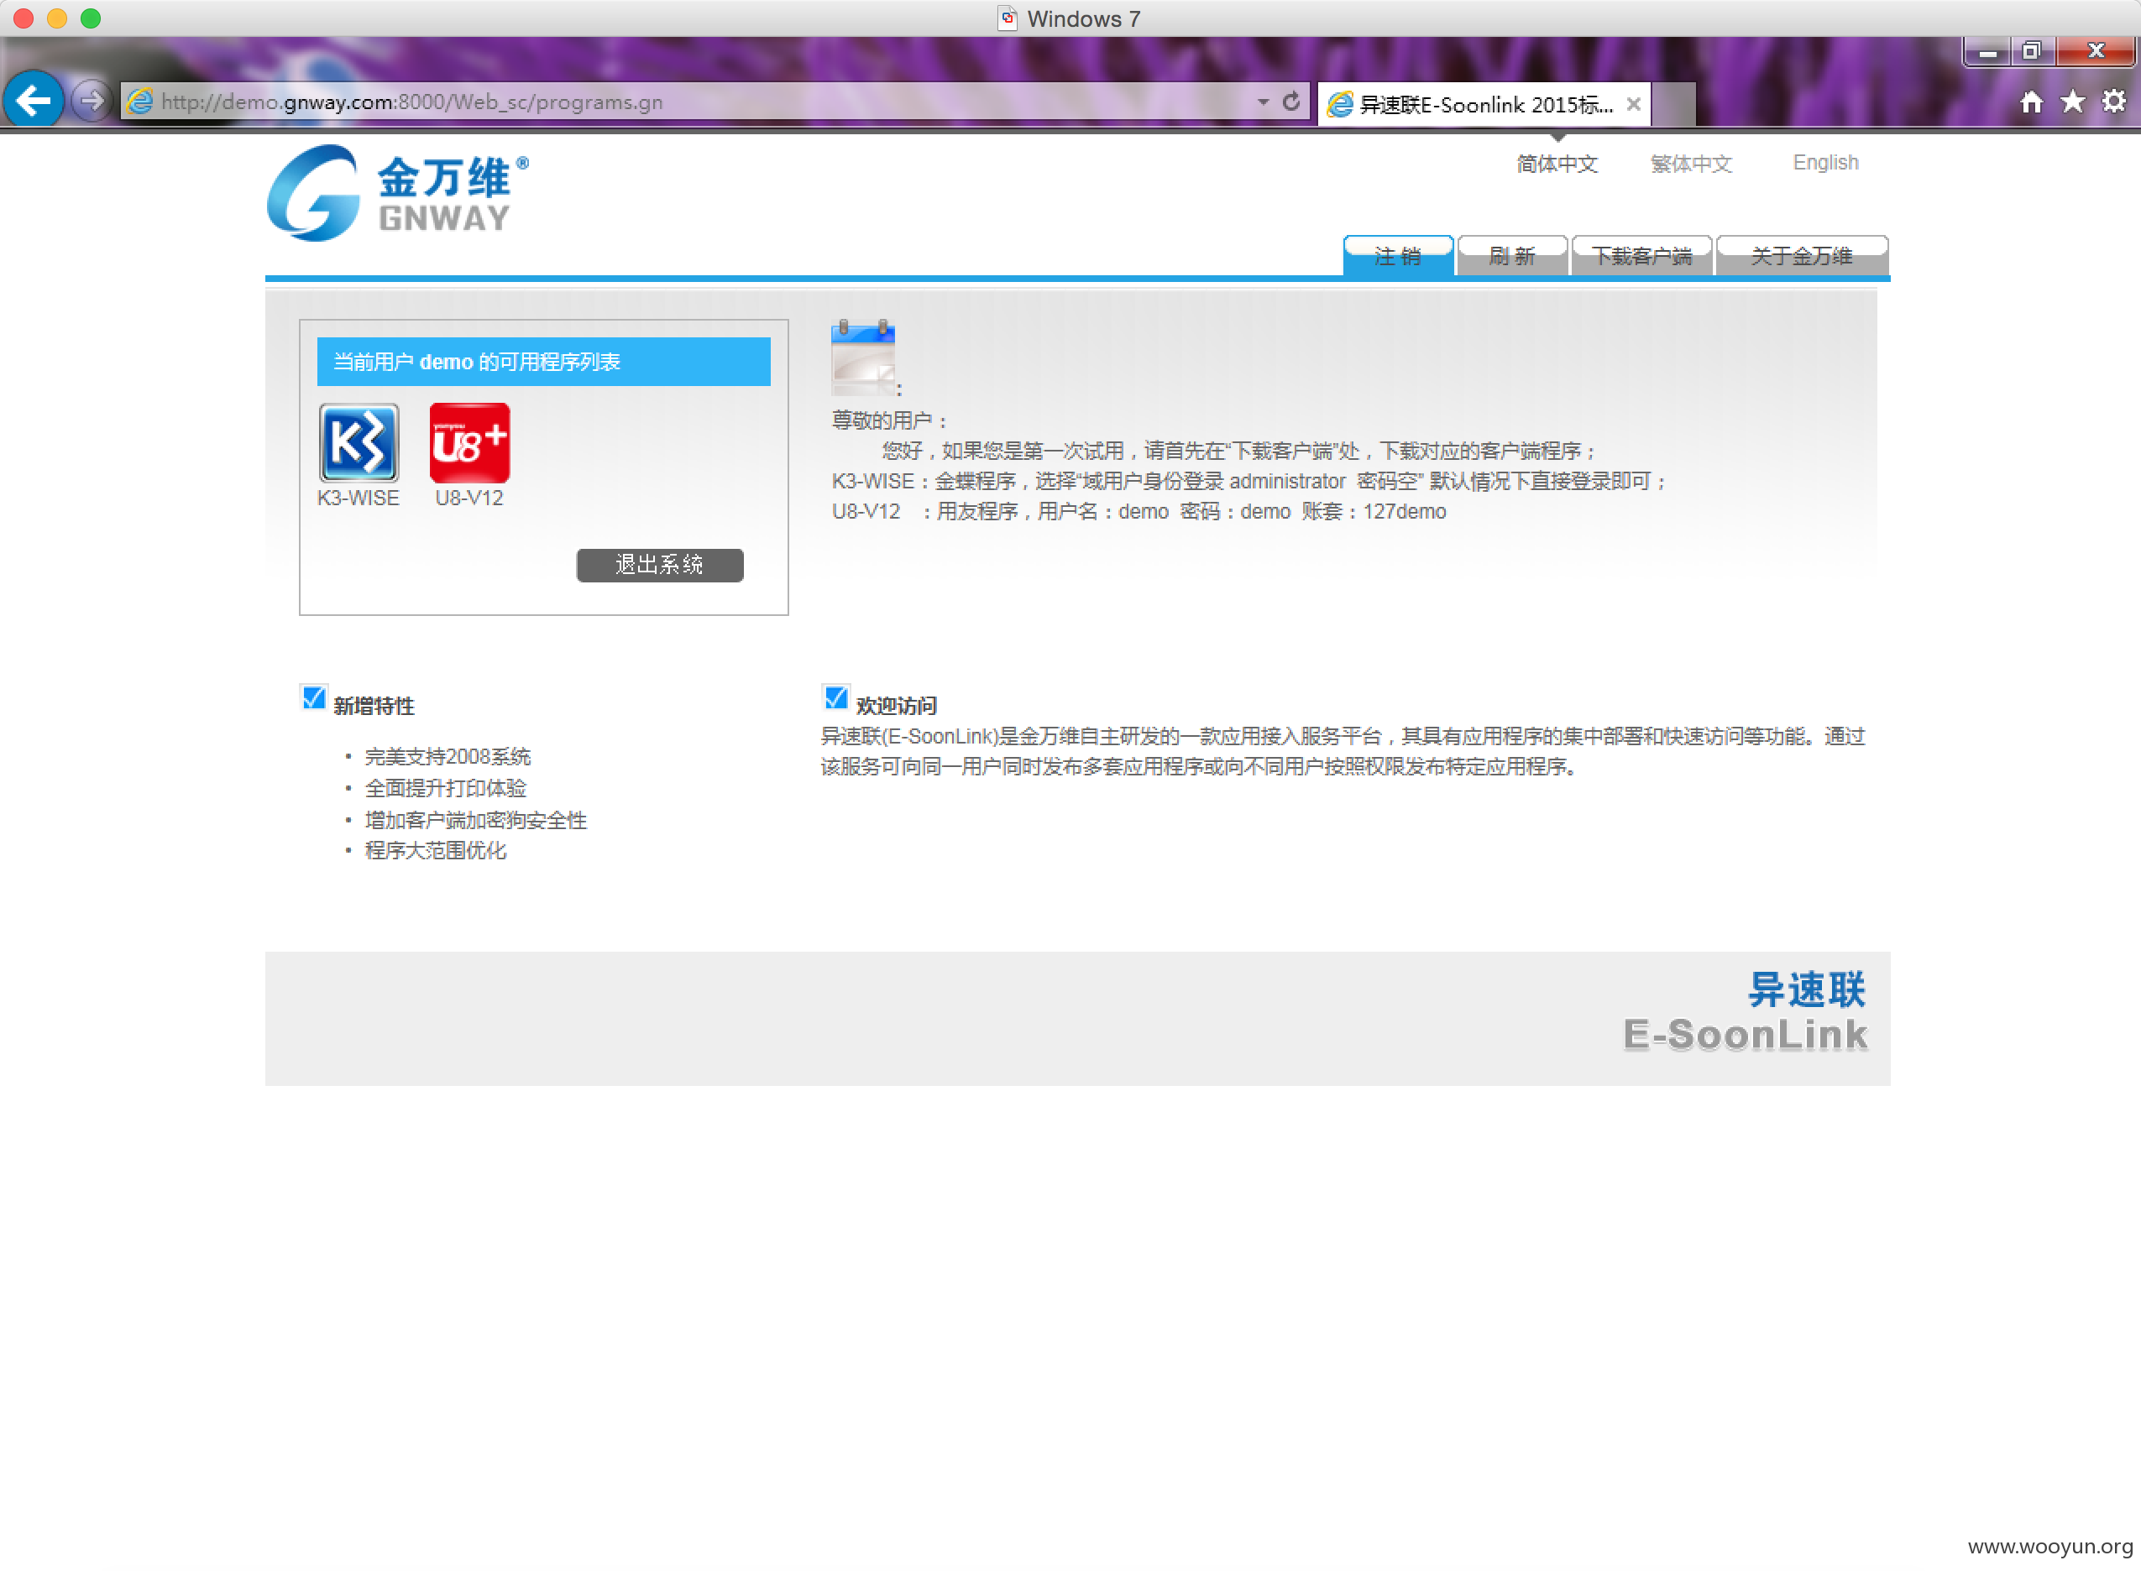Click the calendar notepad icon
The height and width of the screenshot is (1571, 2141).
[864, 358]
